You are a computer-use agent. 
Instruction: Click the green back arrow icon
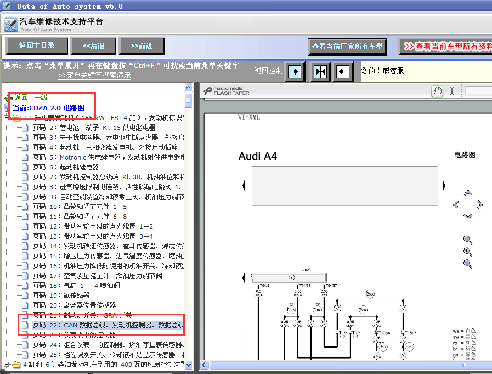click(8, 98)
